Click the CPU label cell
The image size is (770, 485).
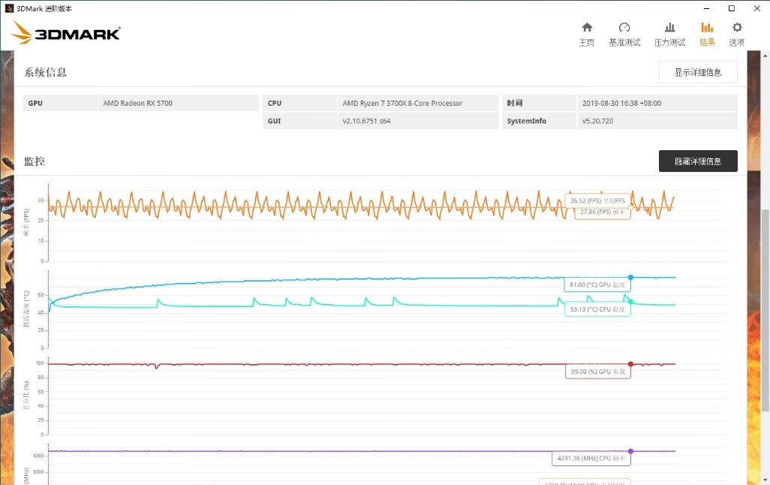[299, 103]
